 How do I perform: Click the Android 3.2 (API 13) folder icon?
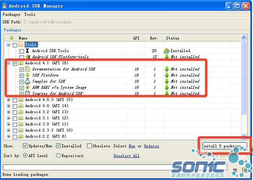(21, 112)
